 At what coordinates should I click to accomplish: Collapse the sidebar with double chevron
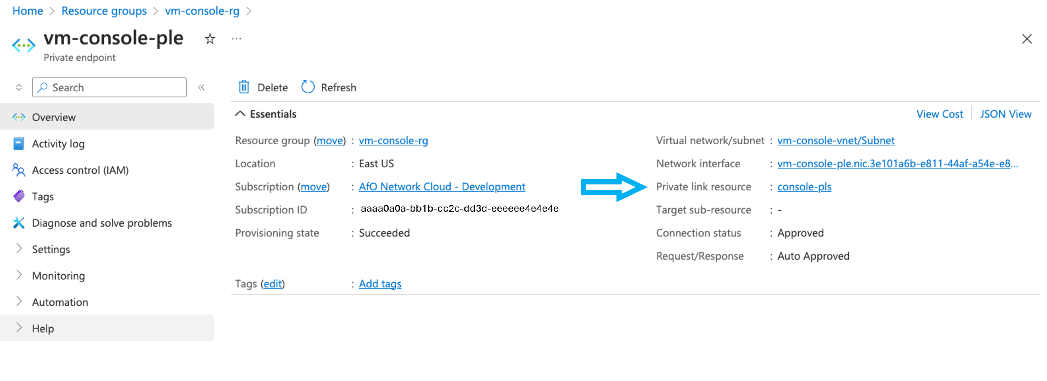201,88
